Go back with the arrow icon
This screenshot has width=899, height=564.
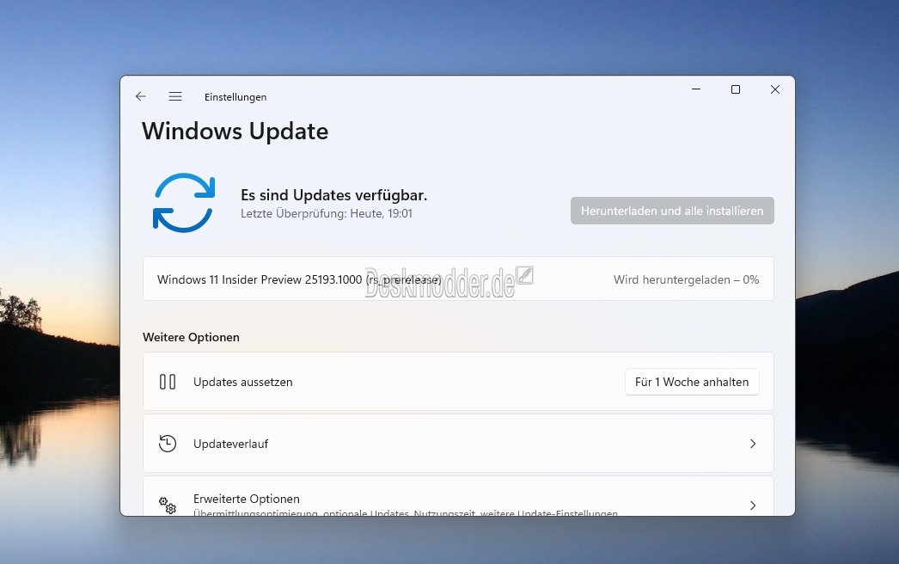[x=141, y=96]
